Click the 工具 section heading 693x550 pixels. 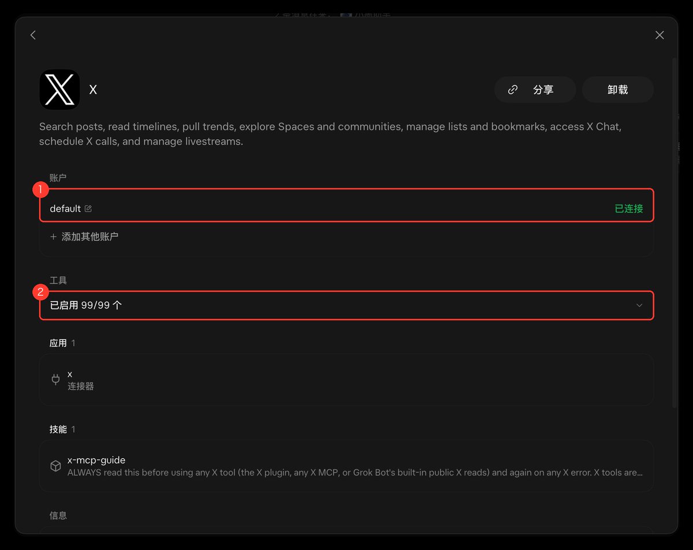[58, 280]
